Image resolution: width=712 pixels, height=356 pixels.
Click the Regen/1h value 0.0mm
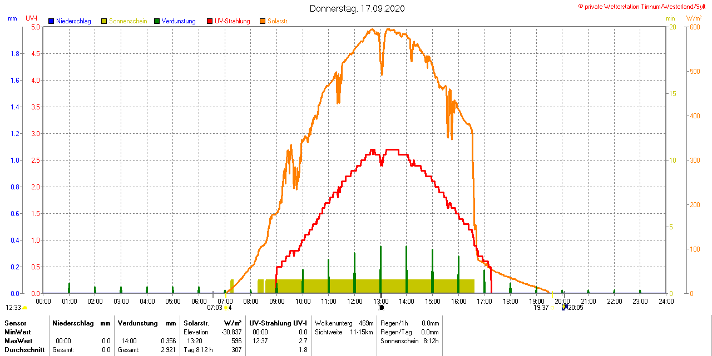tap(430, 323)
